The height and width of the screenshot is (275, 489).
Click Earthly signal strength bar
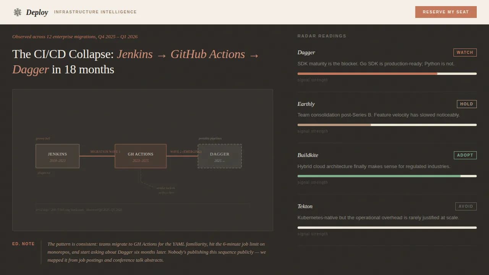[387, 125]
